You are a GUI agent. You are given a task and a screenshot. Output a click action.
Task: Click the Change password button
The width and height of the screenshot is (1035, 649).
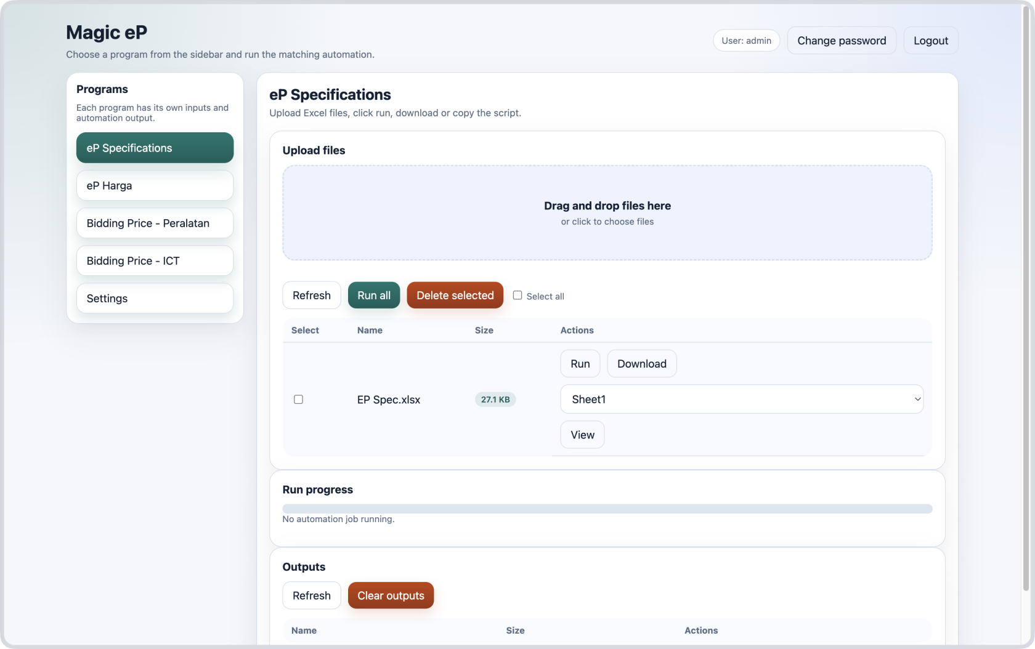(842, 41)
